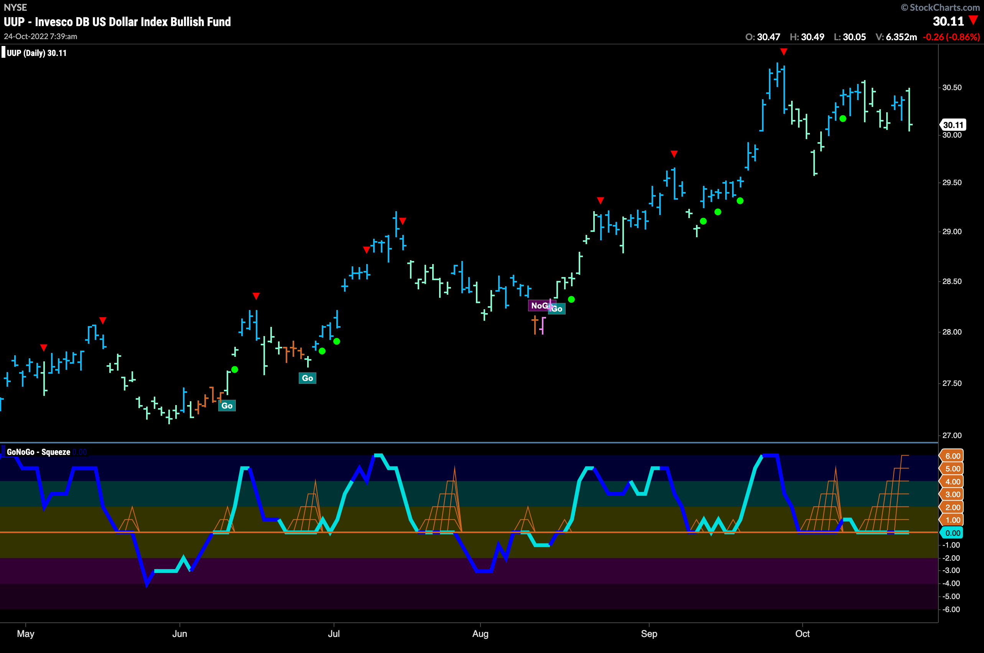
Task: Click the red triangle above late-August bars
Action: pyautogui.click(x=600, y=201)
